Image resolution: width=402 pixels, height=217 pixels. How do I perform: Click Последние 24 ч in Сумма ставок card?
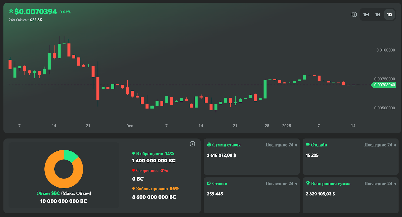[x=281, y=145]
